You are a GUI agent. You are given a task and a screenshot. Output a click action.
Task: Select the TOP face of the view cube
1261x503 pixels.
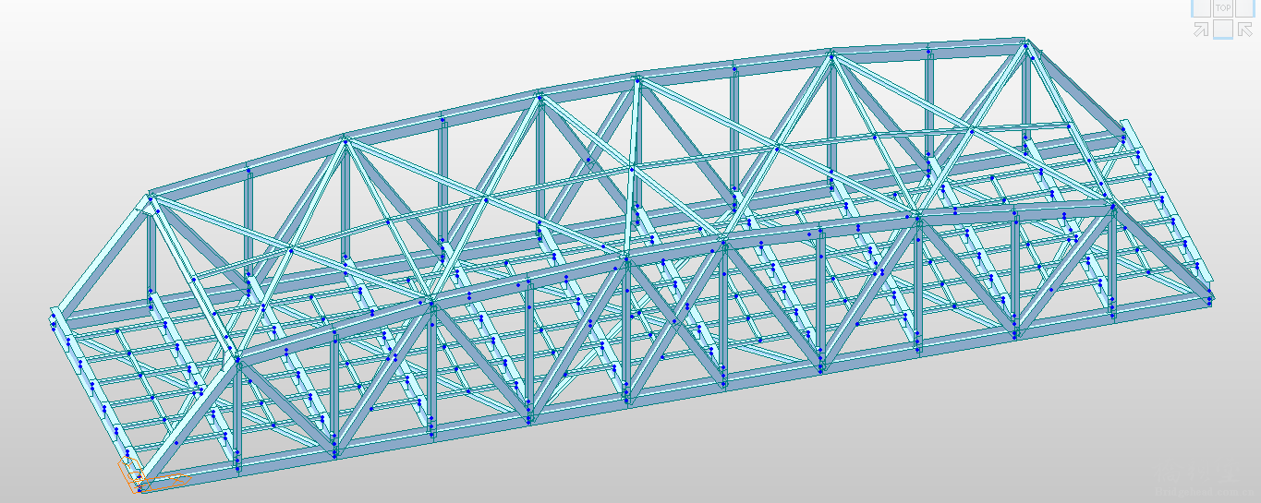[x=1223, y=8]
